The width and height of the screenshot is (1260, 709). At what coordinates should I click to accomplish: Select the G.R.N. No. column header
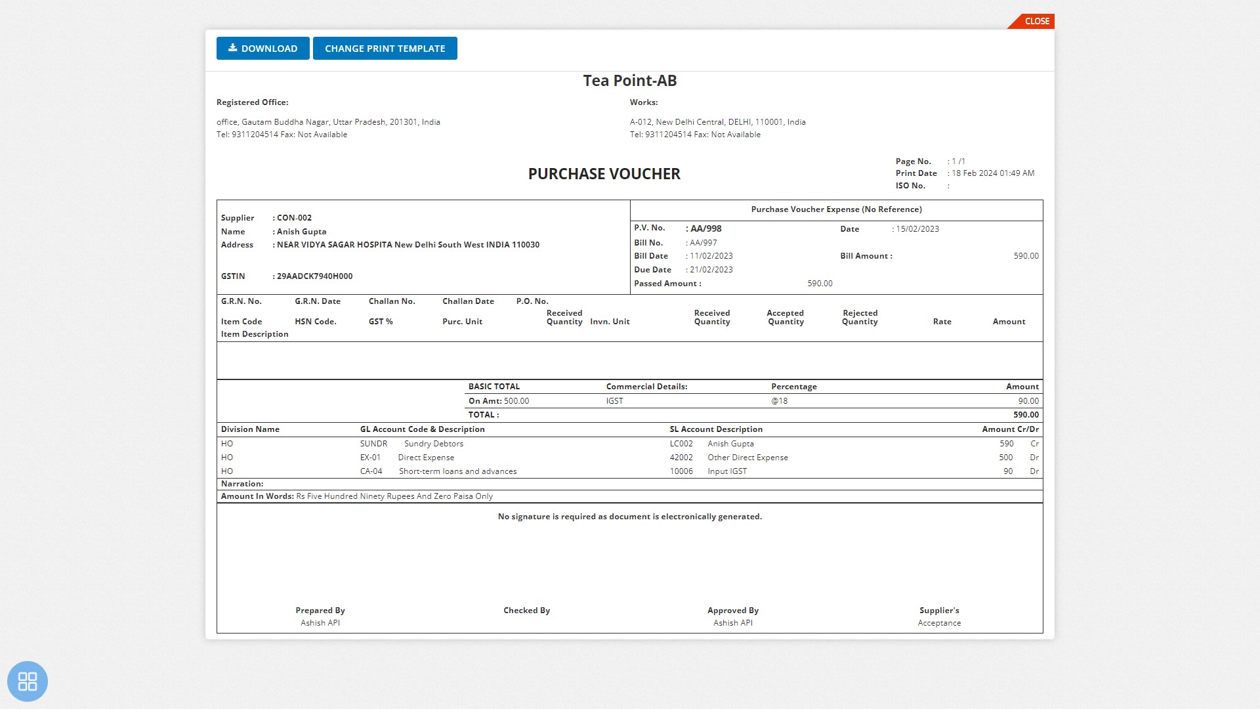click(x=241, y=301)
